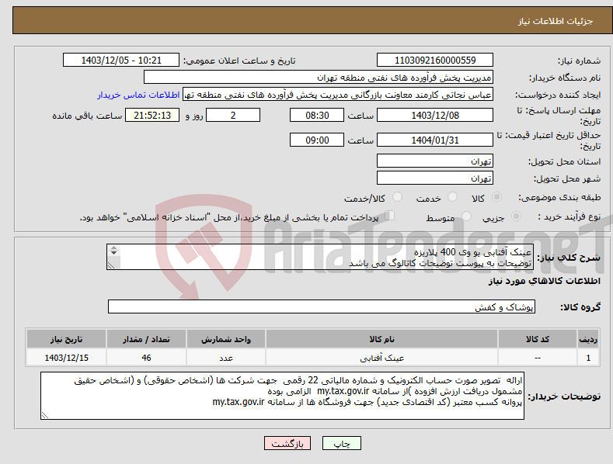Screen dimensions: 613x464
Task: Select the متوسط purchase type radio
Action: [x=466, y=216]
